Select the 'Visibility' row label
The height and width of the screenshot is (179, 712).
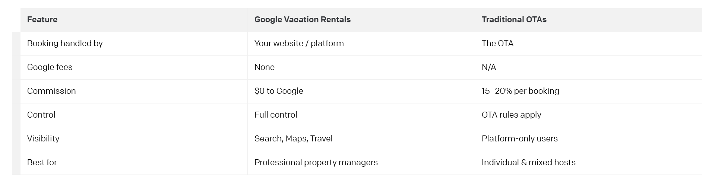[x=43, y=139]
